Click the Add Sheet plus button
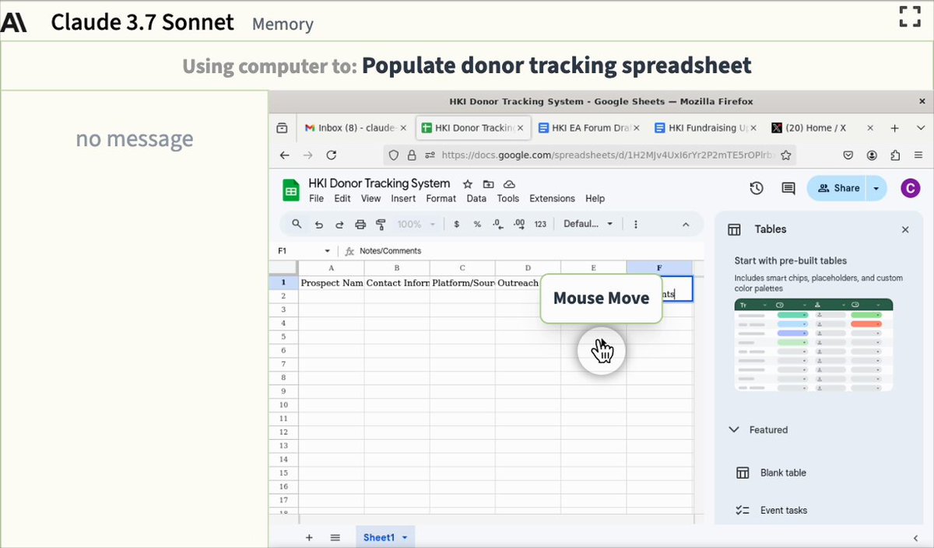Viewport: 934px width, 548px height. click(309, 537)
